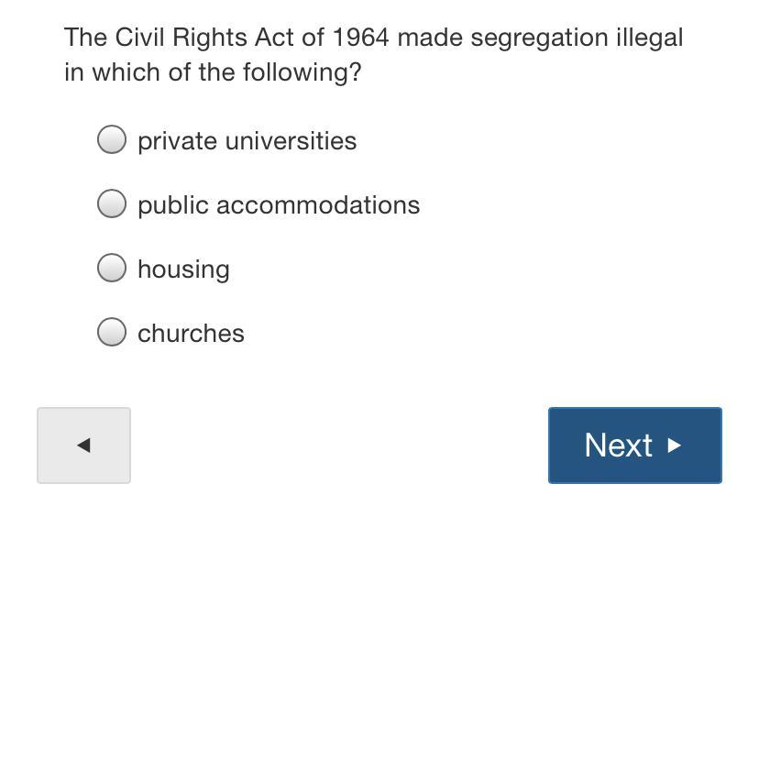The height and width of the screenshot is (759, 759).
Task: Click the 'private universities' answer text
Action: tap(247, 141)
